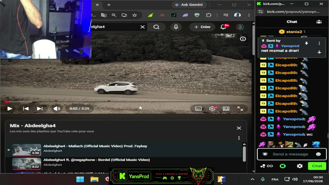Open the Mix playlist three-dot menu
Image resolution: width=329 pixels, height=185 pixels.
(239, 138)
